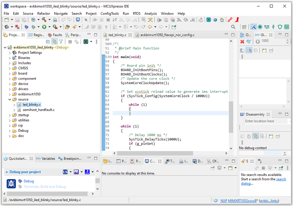Open the RTOS menu
293x206 pixels.
tap(137, 14)
